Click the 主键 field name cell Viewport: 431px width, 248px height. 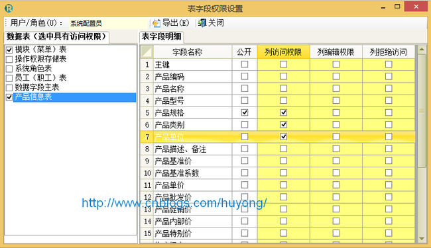(192, 65)
